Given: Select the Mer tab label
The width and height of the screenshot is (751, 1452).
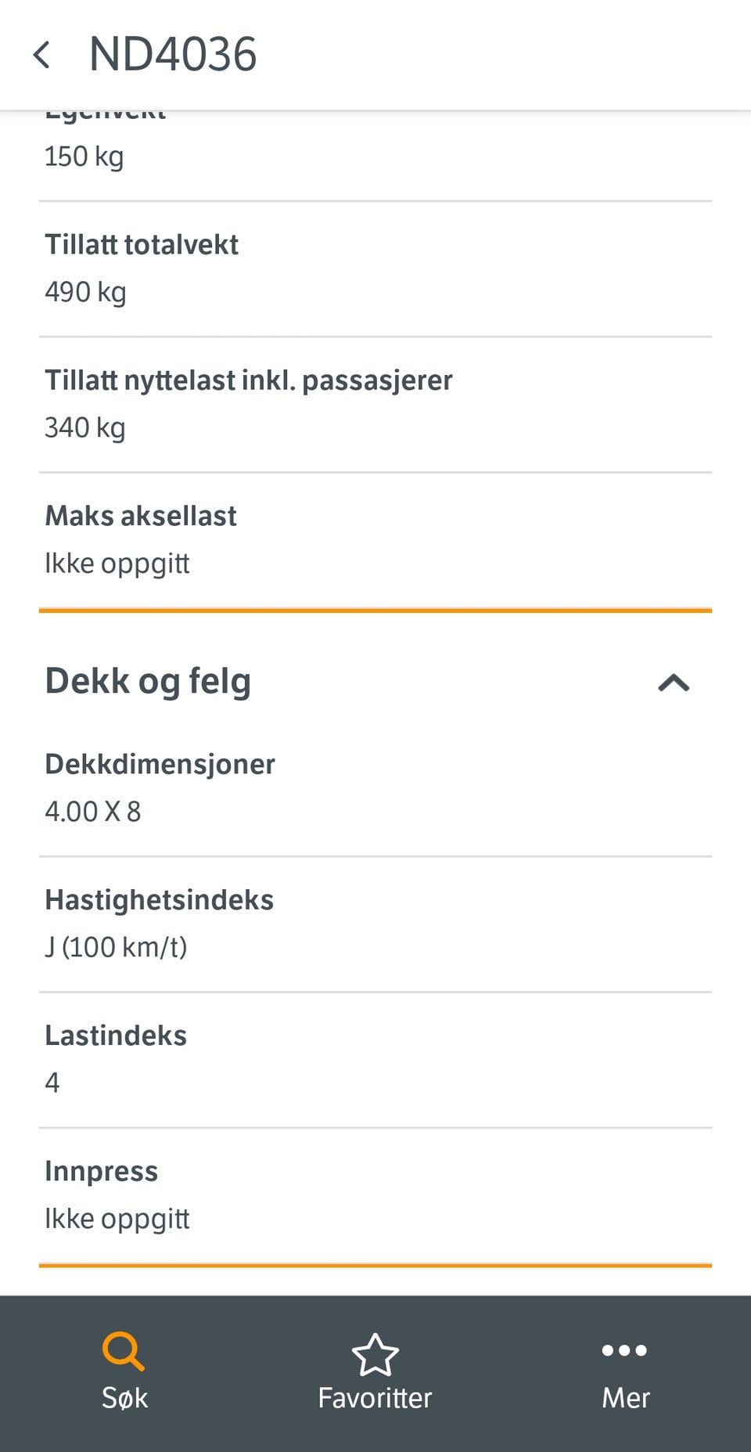Looking at the screenshot, I should (x=626, y=1398).
